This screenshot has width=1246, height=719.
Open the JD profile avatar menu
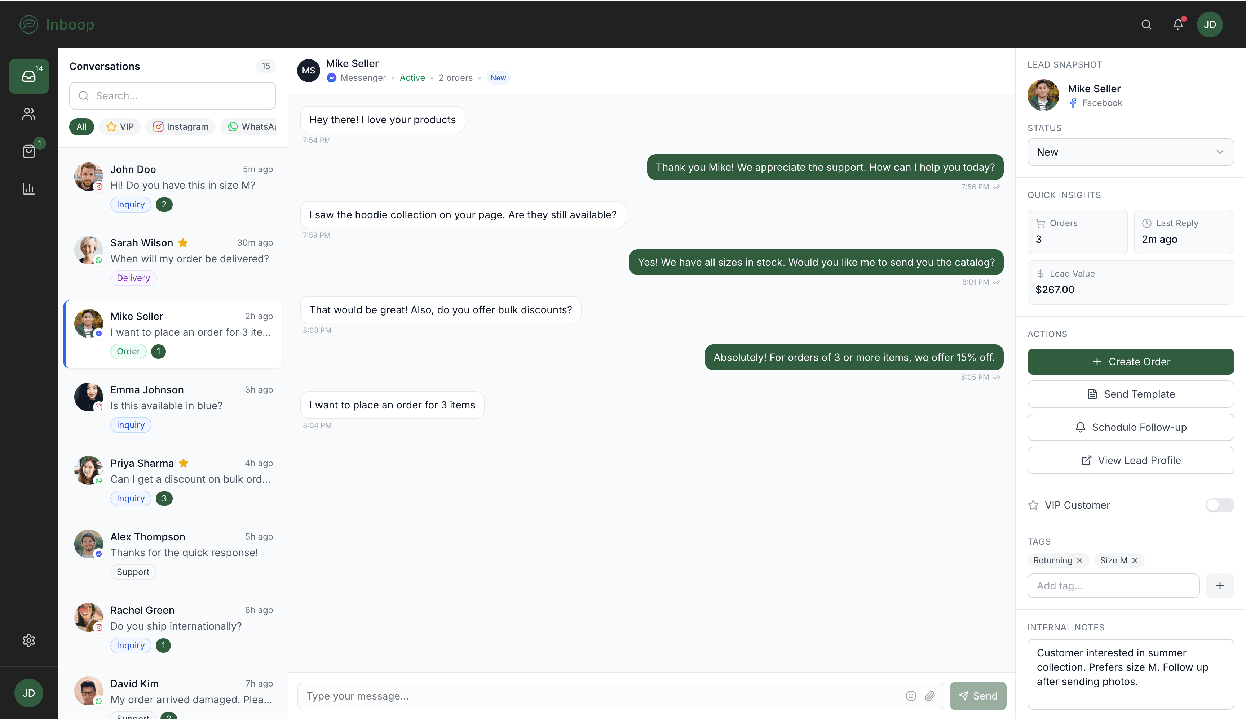click(1210, 24)
